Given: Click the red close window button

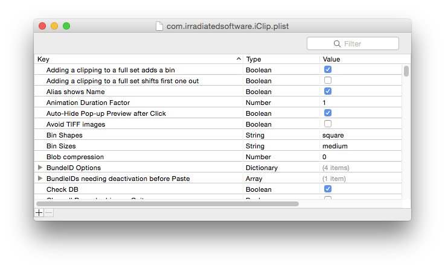Looking at the screenshot, I should point(42,26).
